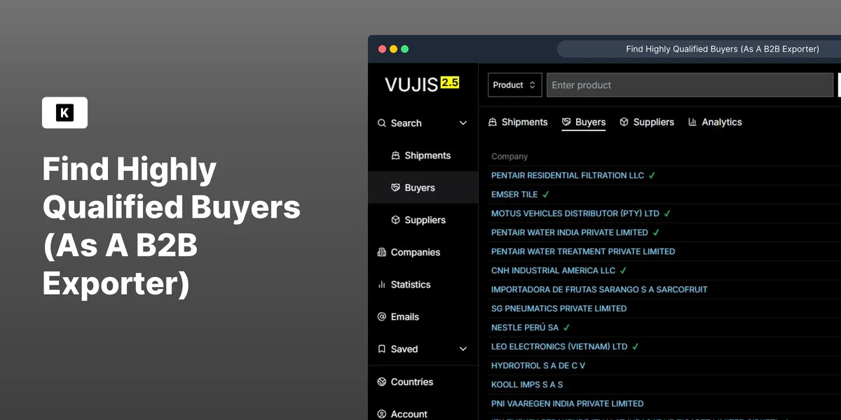Open HYDROTROL S A DE C V

(538, 365)
